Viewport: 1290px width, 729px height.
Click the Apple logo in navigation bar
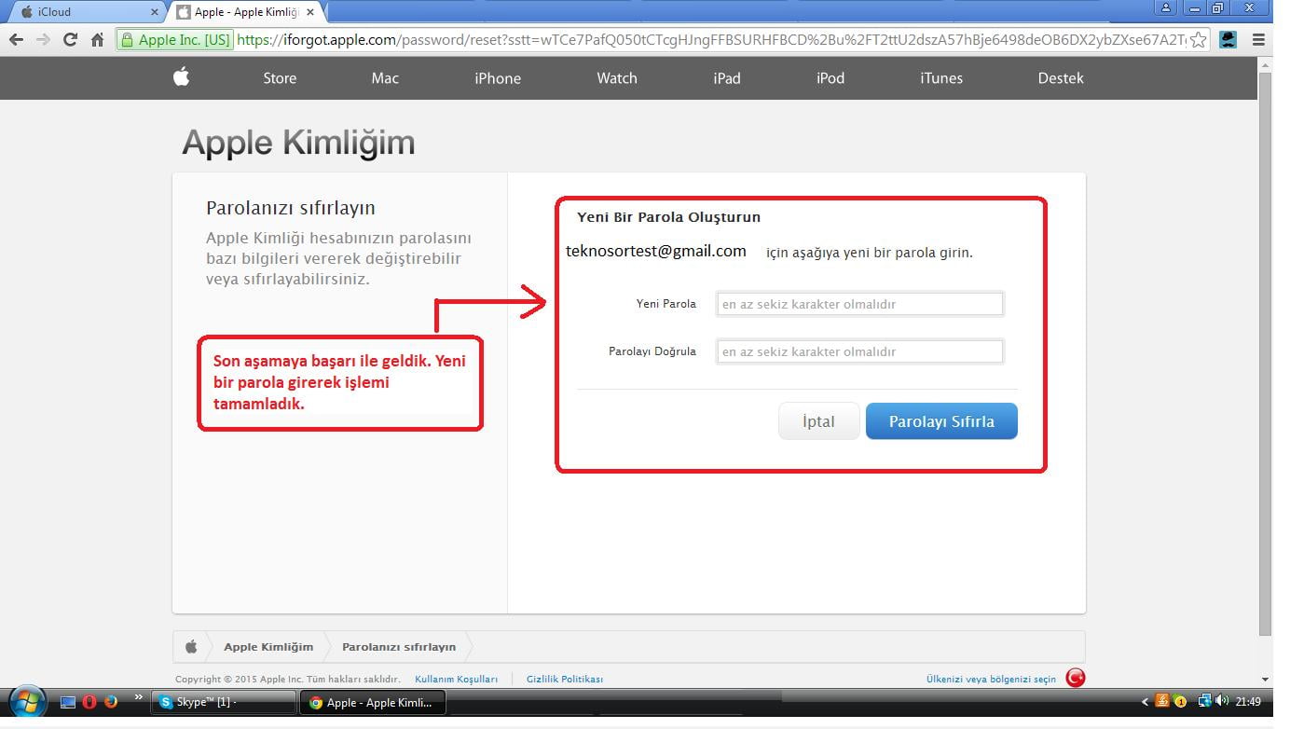(x=182, y=76)
